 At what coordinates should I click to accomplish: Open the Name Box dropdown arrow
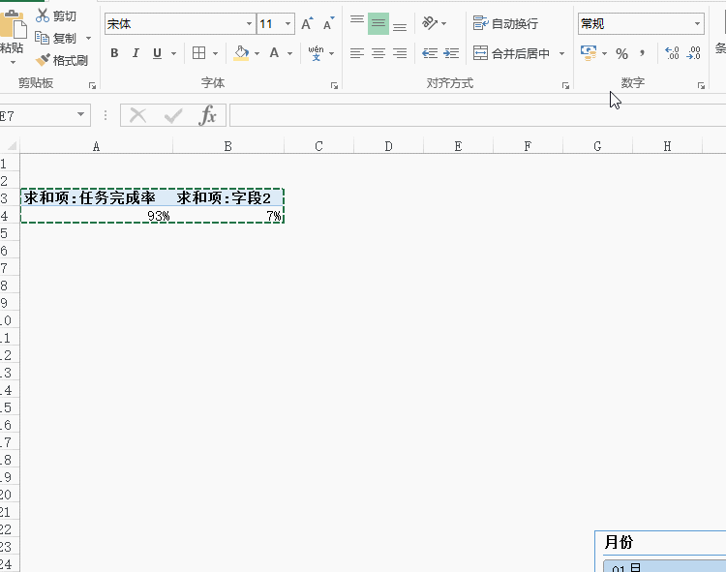81,116
